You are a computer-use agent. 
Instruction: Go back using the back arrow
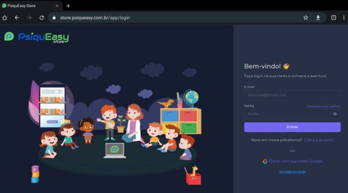(x=17, y=18)
